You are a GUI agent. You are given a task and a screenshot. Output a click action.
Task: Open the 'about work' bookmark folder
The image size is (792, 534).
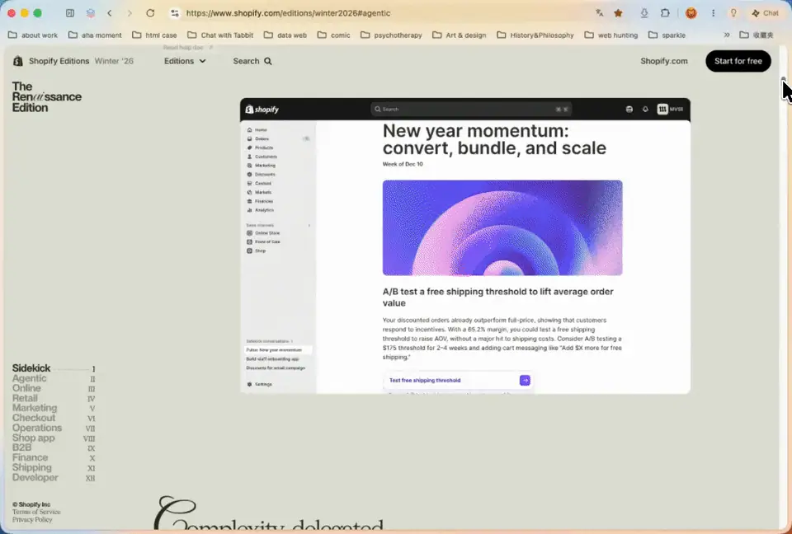(33, 35)
